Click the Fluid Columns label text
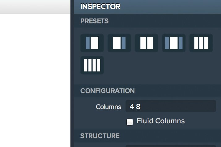 [161, 121]
